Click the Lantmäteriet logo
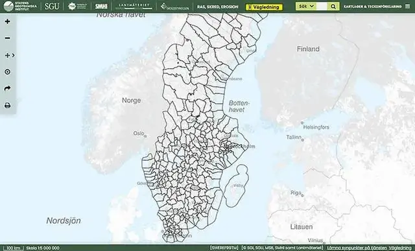This screenshot has width=415, height=251. click(134, 6)
